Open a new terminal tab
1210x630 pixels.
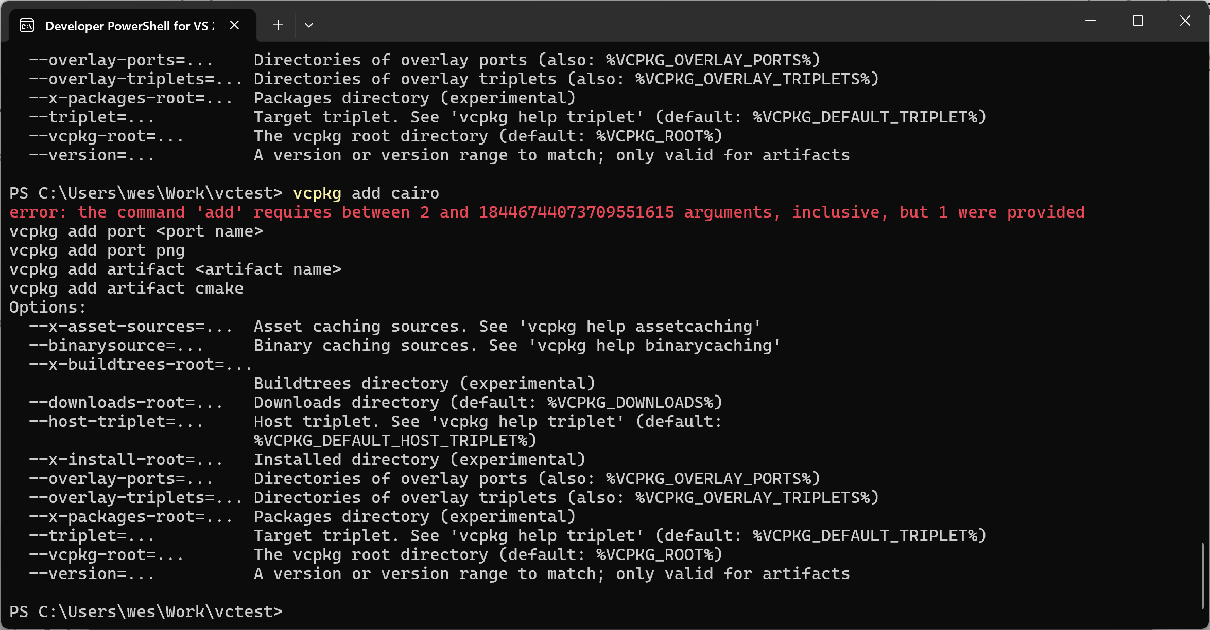278,25
